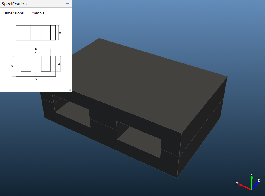The width and height of the screenshot is (265, 196).
Task: Click the top view drawing of the core
Action: [36, 33]
